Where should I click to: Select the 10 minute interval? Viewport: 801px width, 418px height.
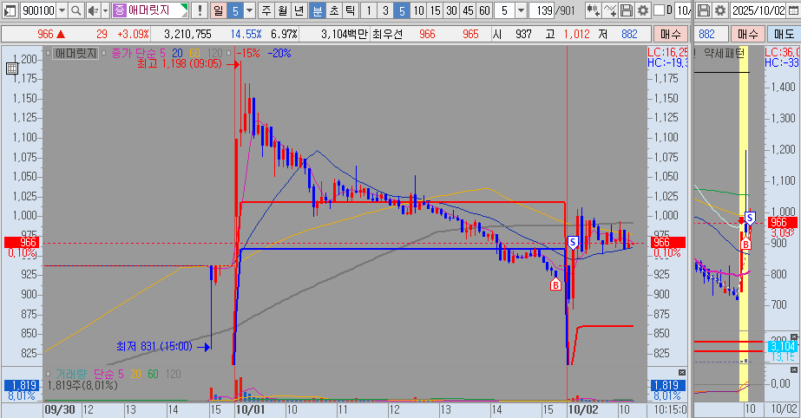tap(418, 10)
